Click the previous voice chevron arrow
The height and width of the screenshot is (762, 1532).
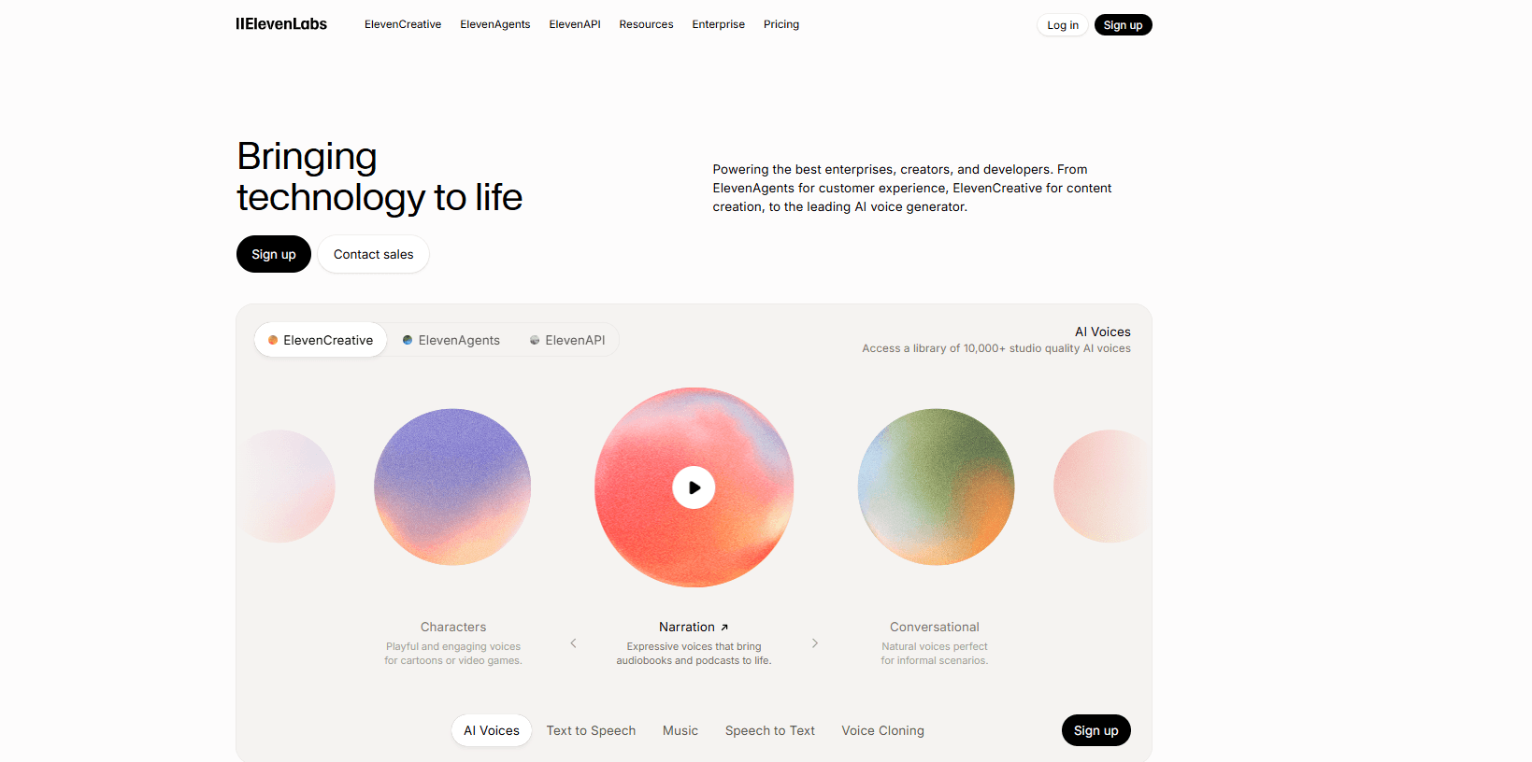point(573,643)
